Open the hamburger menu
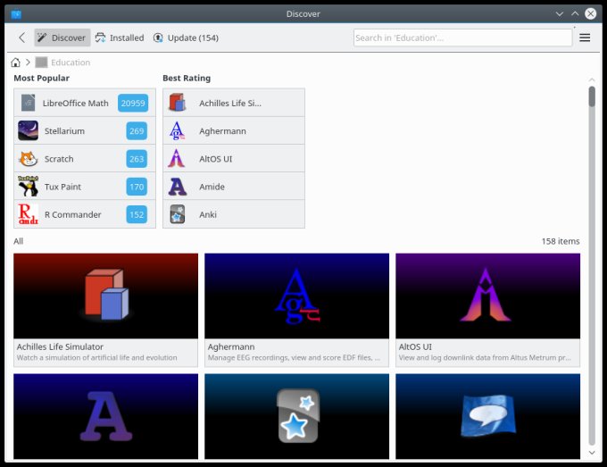Image resolution: width=607 pixels, height=467 pixels. pyautogui.click(x=585, y=38)
